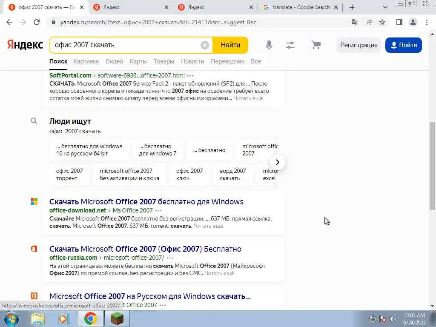Clear the Yandex search box with the X icon

[205, 45]
